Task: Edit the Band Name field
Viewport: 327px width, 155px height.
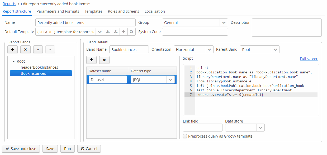Action: pos(129,50)
